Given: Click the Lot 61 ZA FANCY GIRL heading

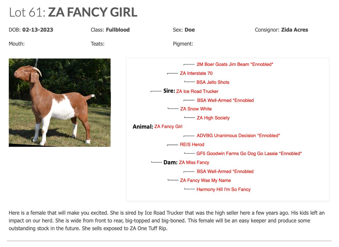Looking at the screenshot, I should pos(73,12).
